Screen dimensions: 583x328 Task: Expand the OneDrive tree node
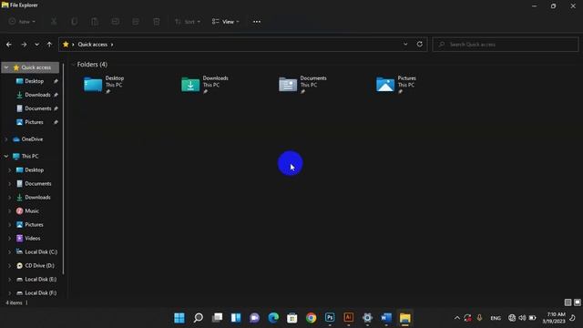[6, 139]
